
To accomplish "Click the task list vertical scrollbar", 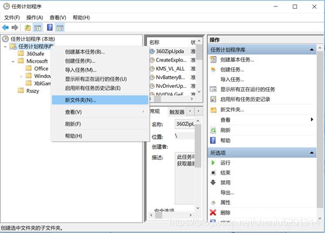I will (199, 66).
